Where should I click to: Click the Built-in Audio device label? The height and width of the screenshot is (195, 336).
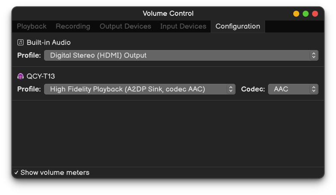(49, 42)
